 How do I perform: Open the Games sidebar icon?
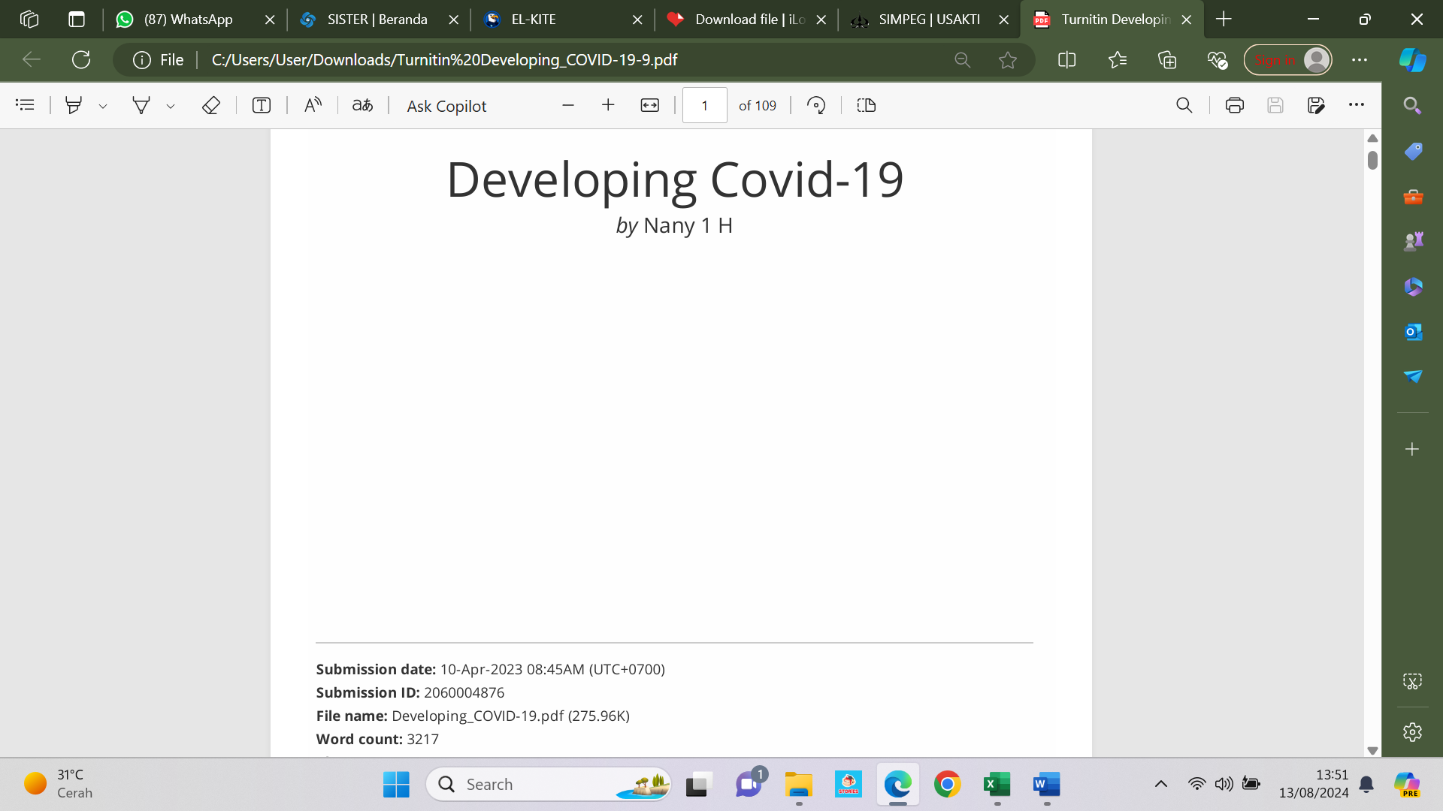pos(1413,241)
